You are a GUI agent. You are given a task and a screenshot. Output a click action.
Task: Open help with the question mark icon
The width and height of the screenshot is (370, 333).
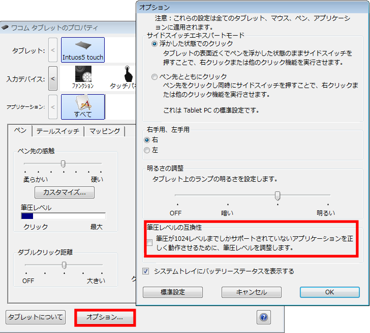264,317
